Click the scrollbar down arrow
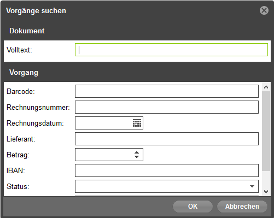Viewport: 274px width, 218px height. click(266, 192)
